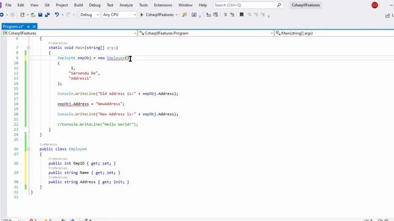This screenshot has height=221, width=394.
Task: Open the Git menu
Action: pos(47,5)
